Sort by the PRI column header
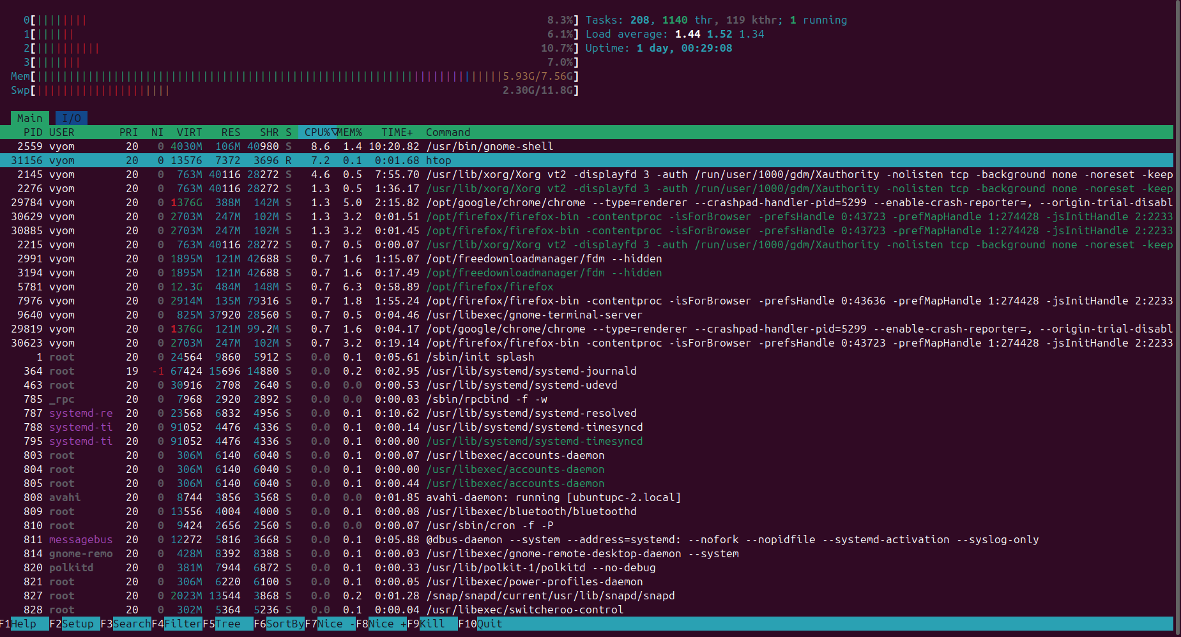Viewport: 1181px width, 637px height. click(129, 132)
